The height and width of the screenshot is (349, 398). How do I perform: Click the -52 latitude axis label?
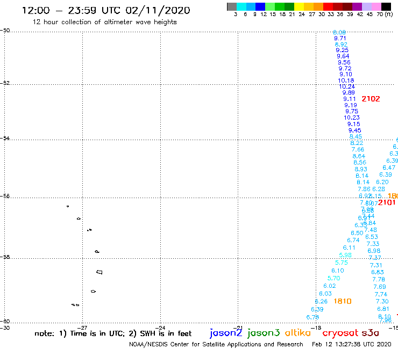tap(5, 83)
